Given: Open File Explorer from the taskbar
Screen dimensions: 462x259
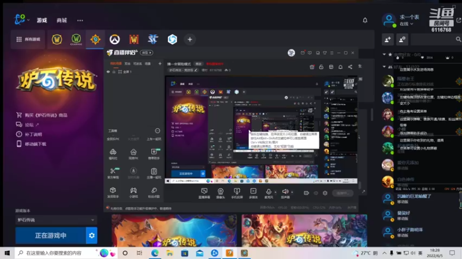Looking at the screenshot, I should pyautogui.click(x=170, y=253).
